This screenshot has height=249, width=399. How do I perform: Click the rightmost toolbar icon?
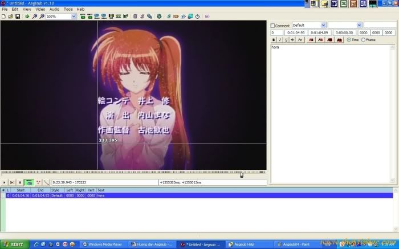pyautogui.click(x=207, y=17)
